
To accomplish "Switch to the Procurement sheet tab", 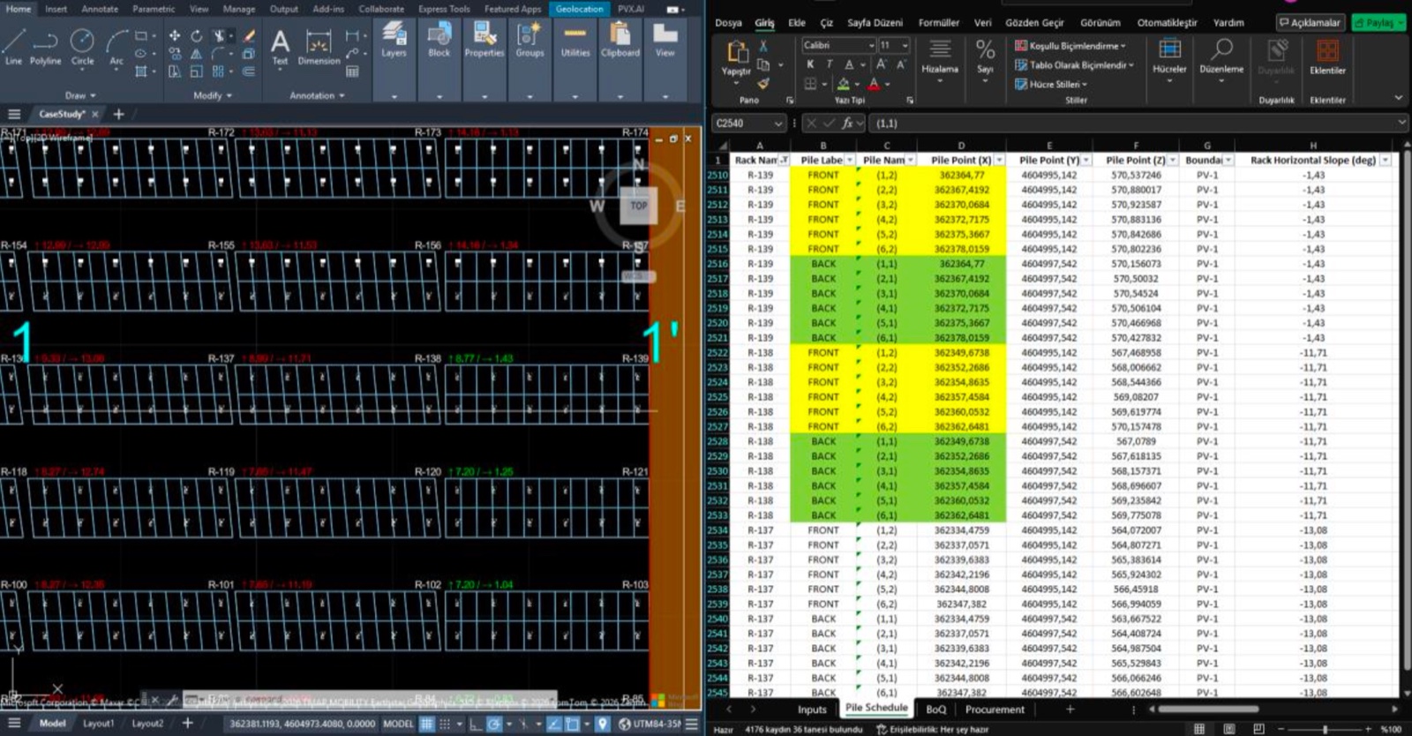I will (995, 710).
